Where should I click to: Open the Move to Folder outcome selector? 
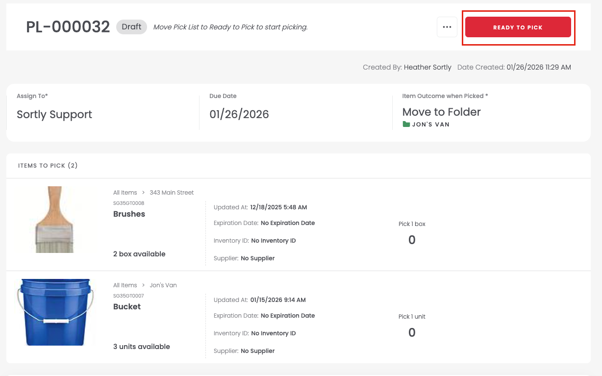click(x=441, y=112)
